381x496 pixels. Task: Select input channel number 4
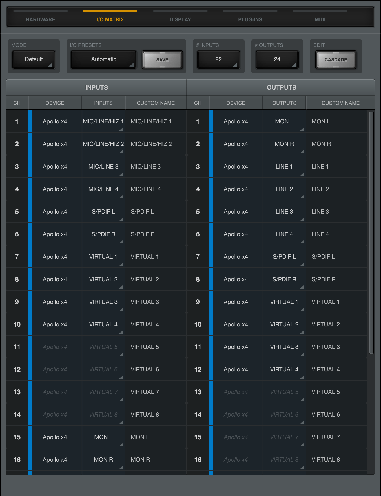pos(17,189)
